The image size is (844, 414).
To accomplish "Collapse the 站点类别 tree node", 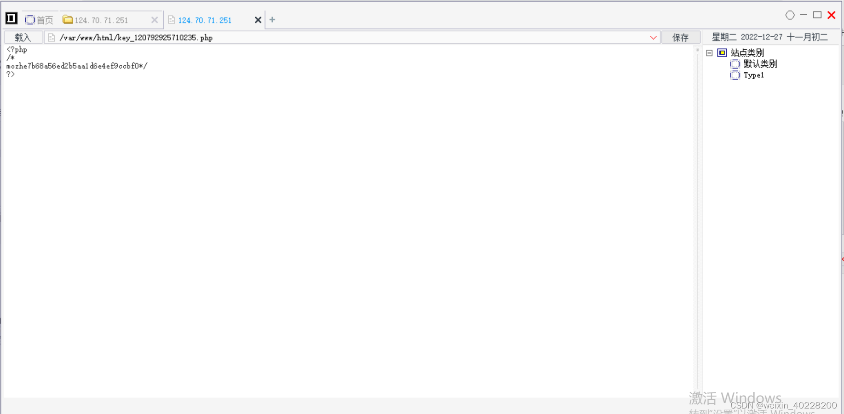I will (x=709, y=53).
